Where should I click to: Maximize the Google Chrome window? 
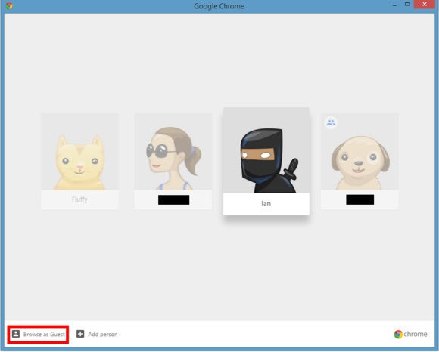408,5
